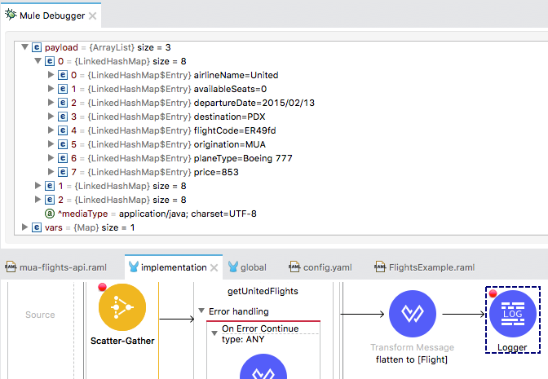The height and width of the screenshot is (379, 548).
Task: Click the Source area label
Action: (40, 315)
